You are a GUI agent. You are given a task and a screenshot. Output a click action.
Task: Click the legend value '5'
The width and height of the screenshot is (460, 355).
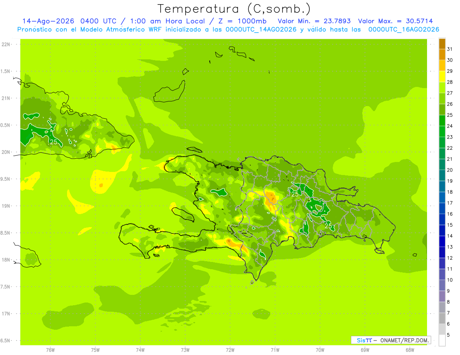click(x=449, y=335)
